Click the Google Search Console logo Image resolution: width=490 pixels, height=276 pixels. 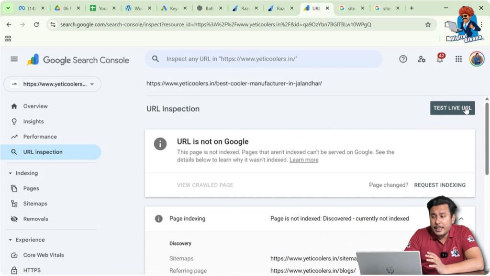pyautogui.click(x=78, y=60)
